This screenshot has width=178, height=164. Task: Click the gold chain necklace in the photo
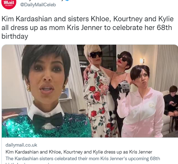click(120, 73)
